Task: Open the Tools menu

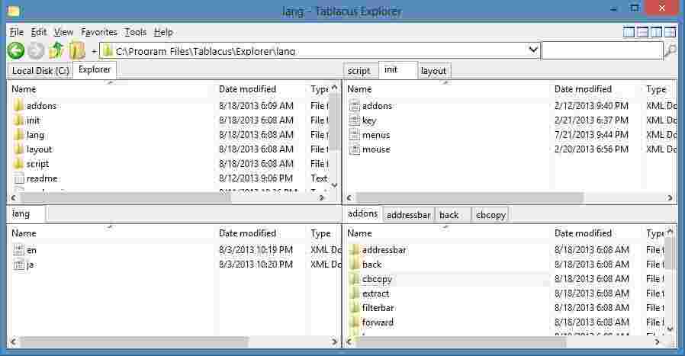Action: (x=136, y=32)
